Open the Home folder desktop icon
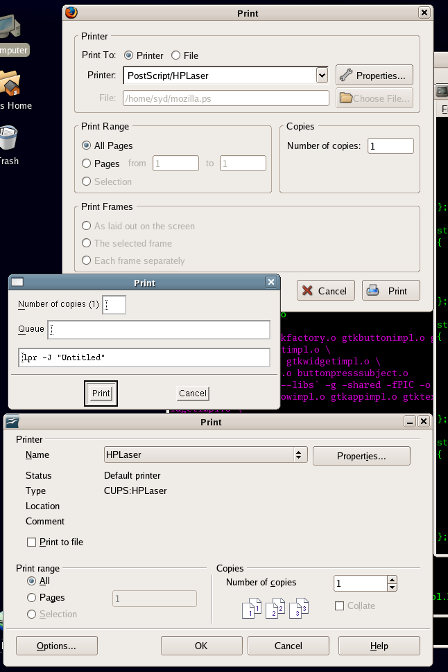 10,83
